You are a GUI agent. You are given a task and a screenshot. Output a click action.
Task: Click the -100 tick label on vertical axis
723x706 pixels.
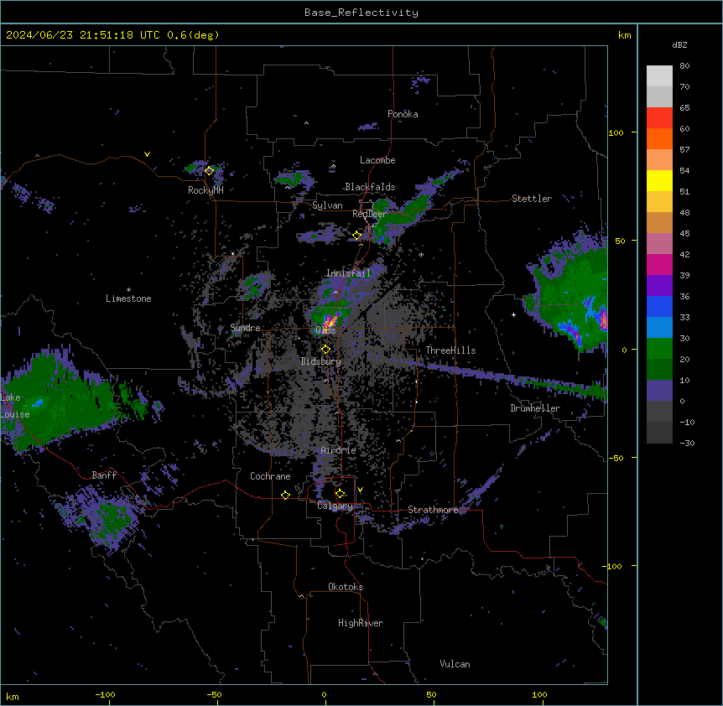click(x=613, y=566)
